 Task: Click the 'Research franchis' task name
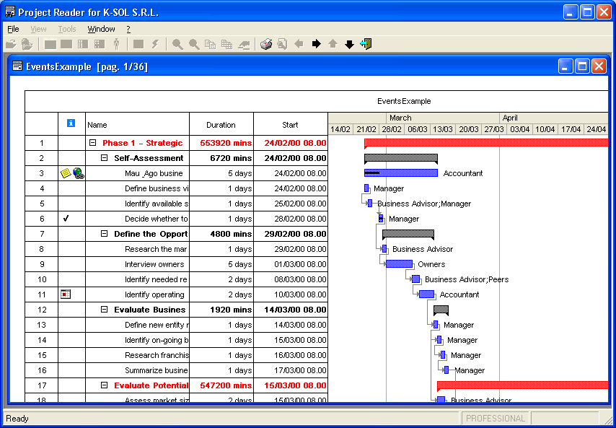(x=157, y=355)
